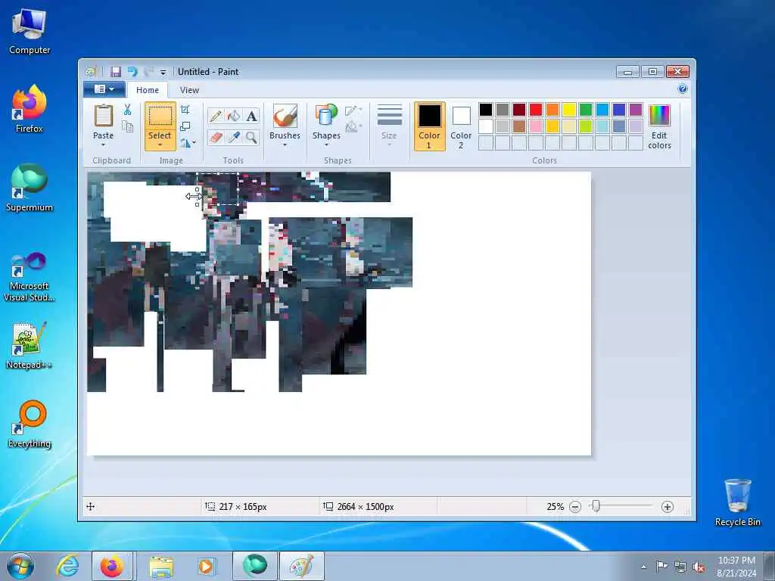Open the Windows Start button
Screen dimensions: 775x581
[20, 566]
